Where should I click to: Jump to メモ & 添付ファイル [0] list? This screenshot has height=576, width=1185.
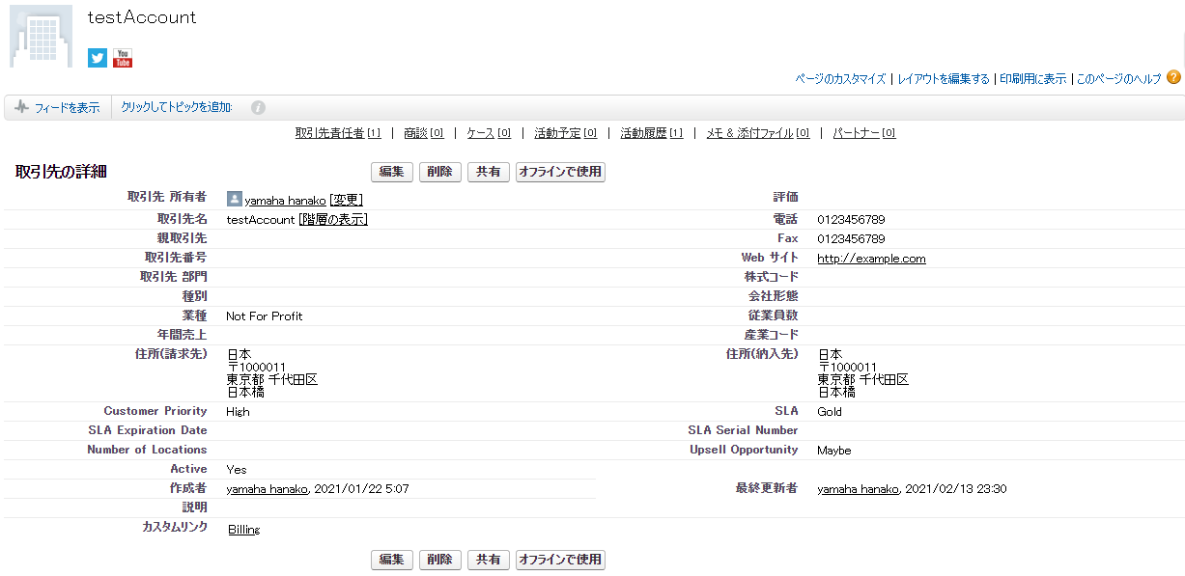[x=757, y=133]
